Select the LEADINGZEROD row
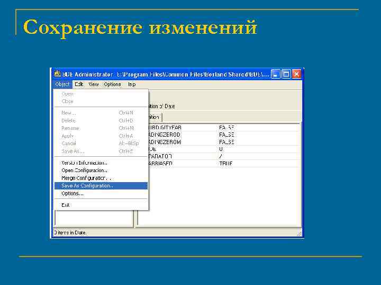 pos(223,135)
